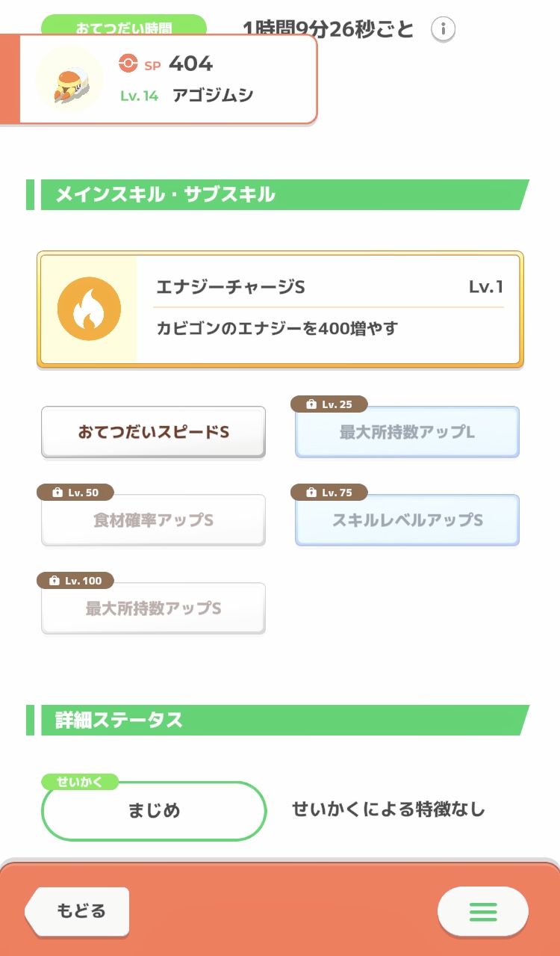
Task: Tap the locked スキルレベルアップS sub skill
Action: (x=407, y=520)
